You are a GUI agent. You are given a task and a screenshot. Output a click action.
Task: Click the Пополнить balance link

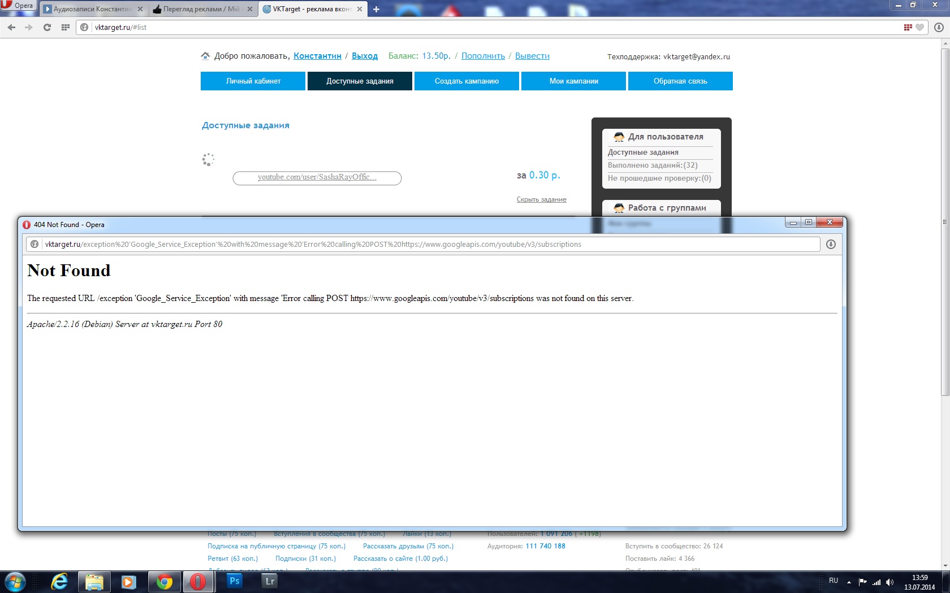(483, 56)
